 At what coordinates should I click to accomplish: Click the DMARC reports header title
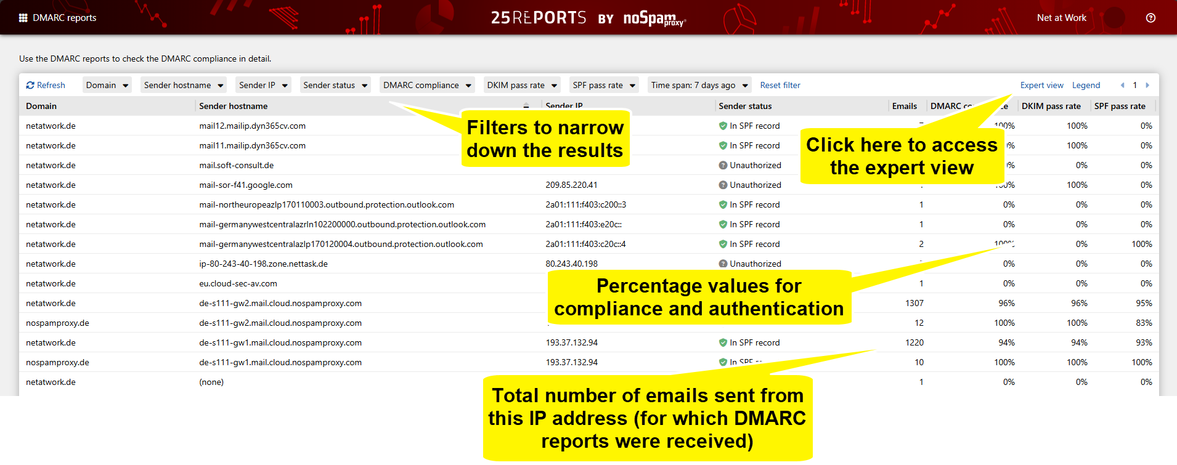point(64,18)
